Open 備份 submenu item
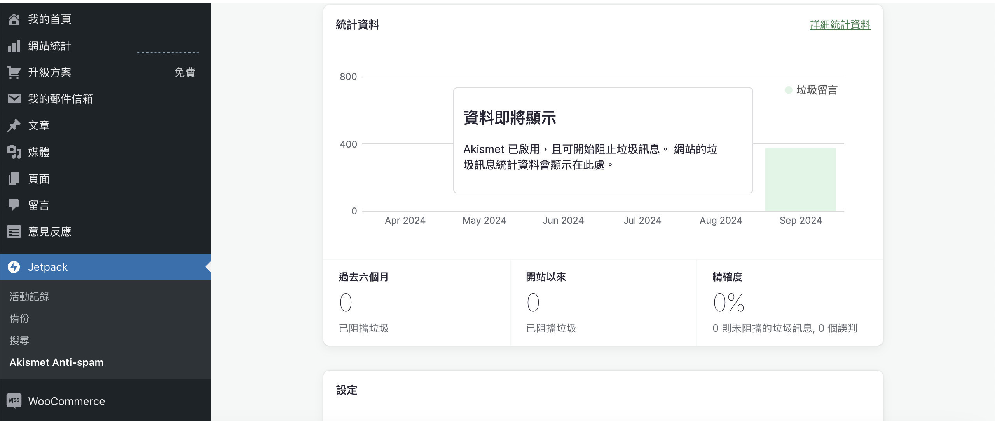Image resolution: width=995 pixels, height=421 pixels. tap(19, 318)
